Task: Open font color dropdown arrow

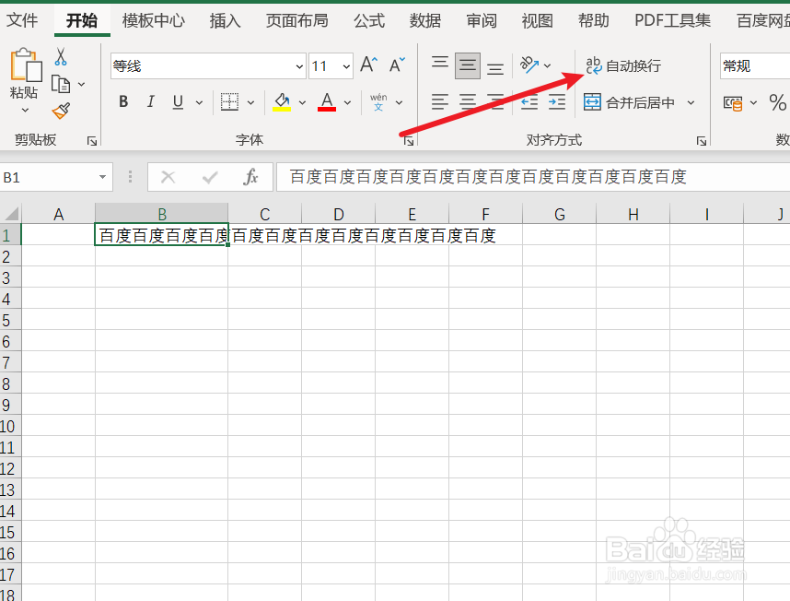Action: click(x=348, y=102)
